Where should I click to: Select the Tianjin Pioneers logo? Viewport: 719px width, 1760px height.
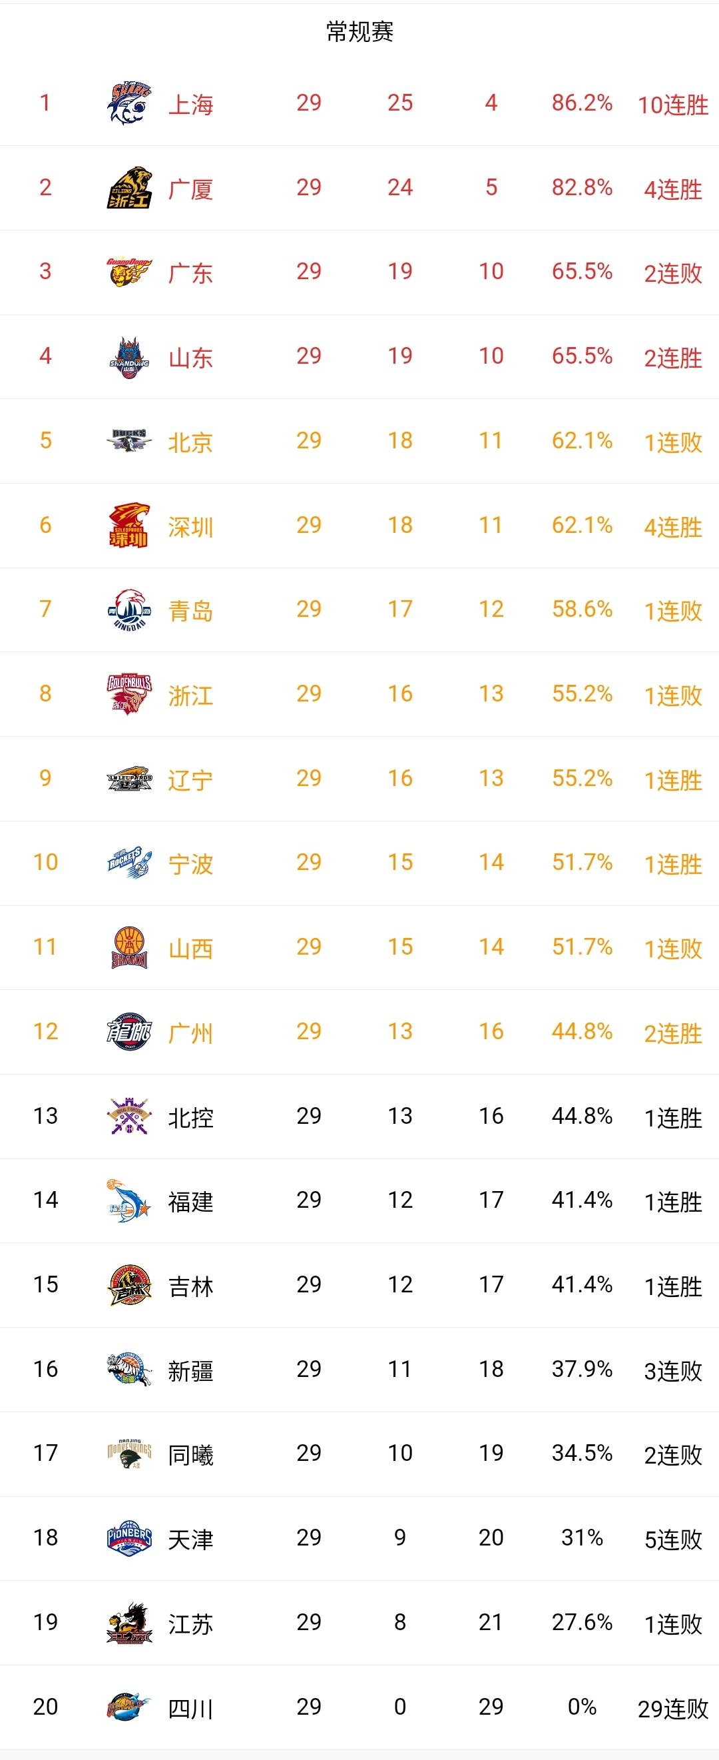(x=129, y=1538)
